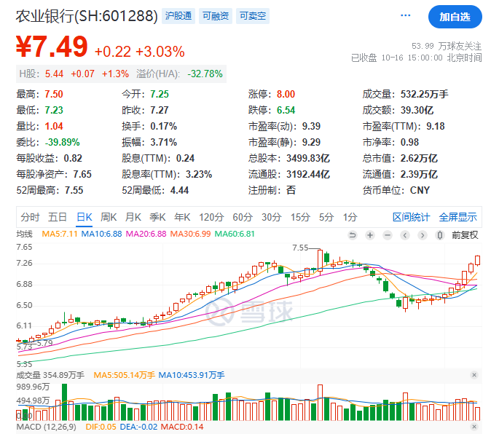Image resolution: width=491 pixels, height=434 pixels.
Task: Click the DIF:0.05 value
Action: 101,427
